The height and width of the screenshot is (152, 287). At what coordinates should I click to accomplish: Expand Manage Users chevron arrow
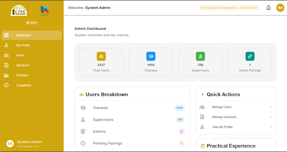pos(271,107)
